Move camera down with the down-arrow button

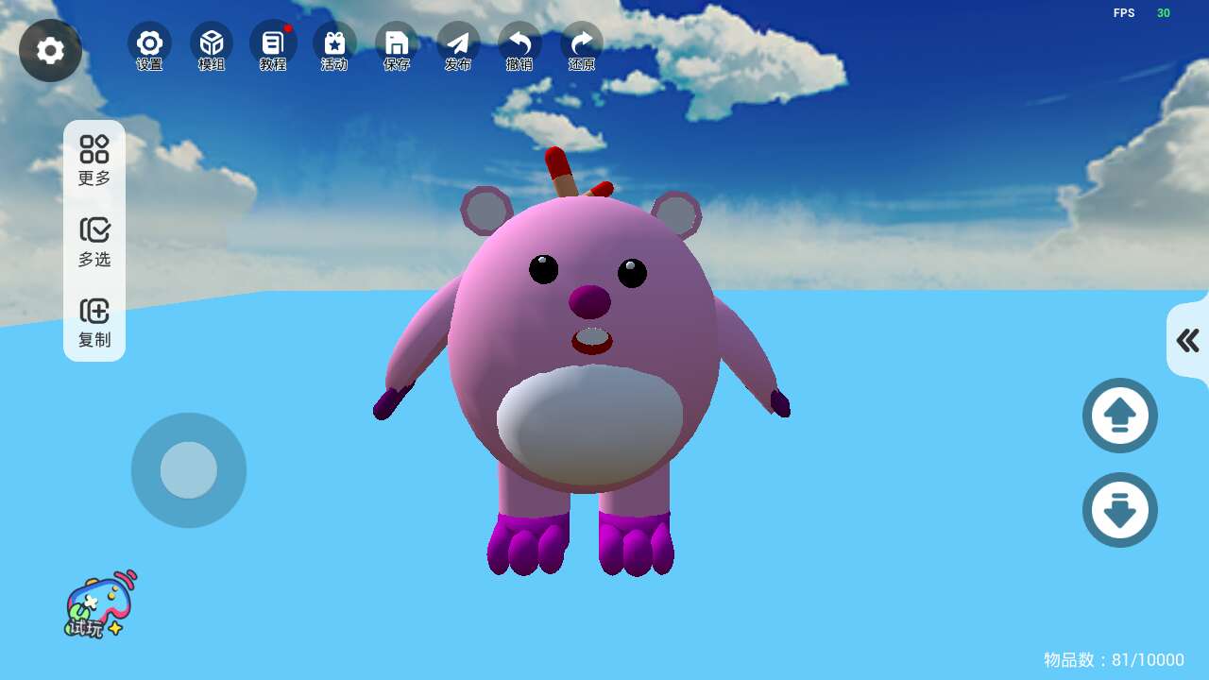pyautogui.click(x=1120, y=510)
